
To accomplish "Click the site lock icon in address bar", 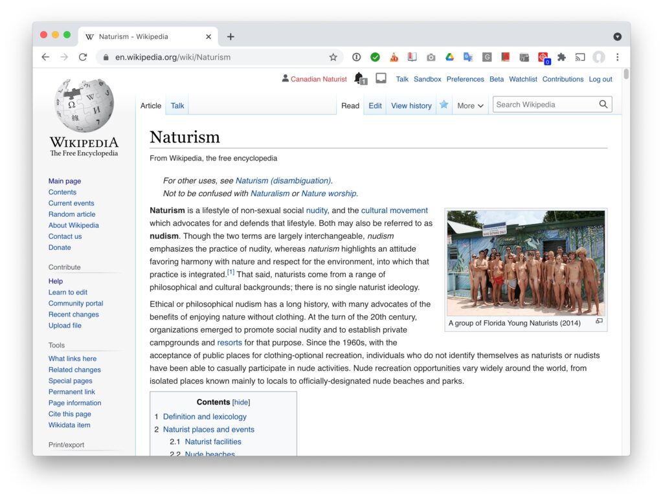I will (x=106, y=57).
